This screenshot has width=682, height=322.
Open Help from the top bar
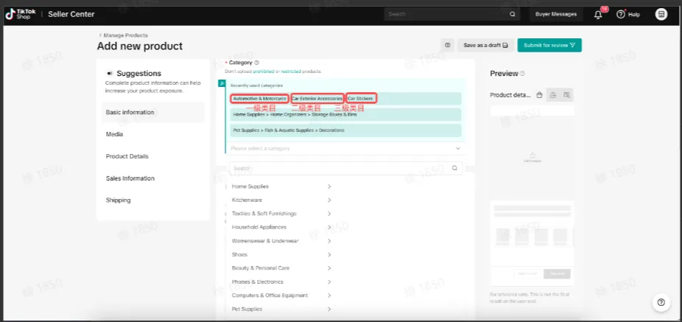(x=628, y=14)
